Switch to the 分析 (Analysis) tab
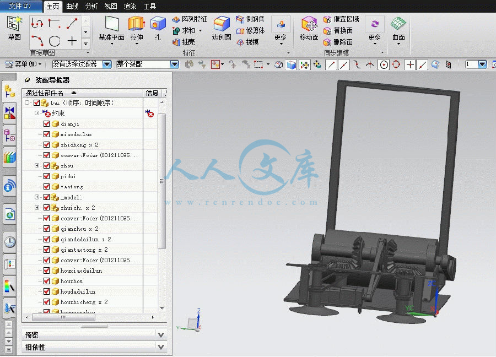The image size is (496, 357). point(91,6)
